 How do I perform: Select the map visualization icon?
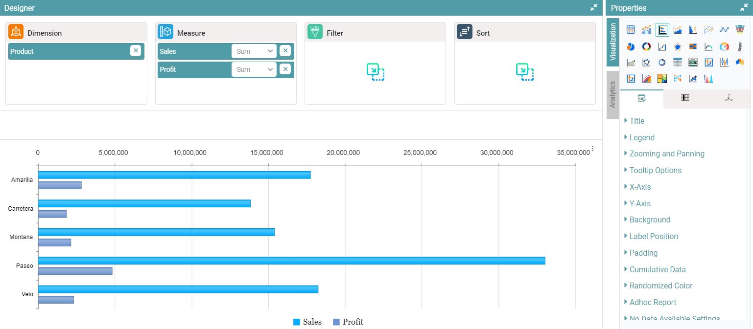tap(740, 63)
